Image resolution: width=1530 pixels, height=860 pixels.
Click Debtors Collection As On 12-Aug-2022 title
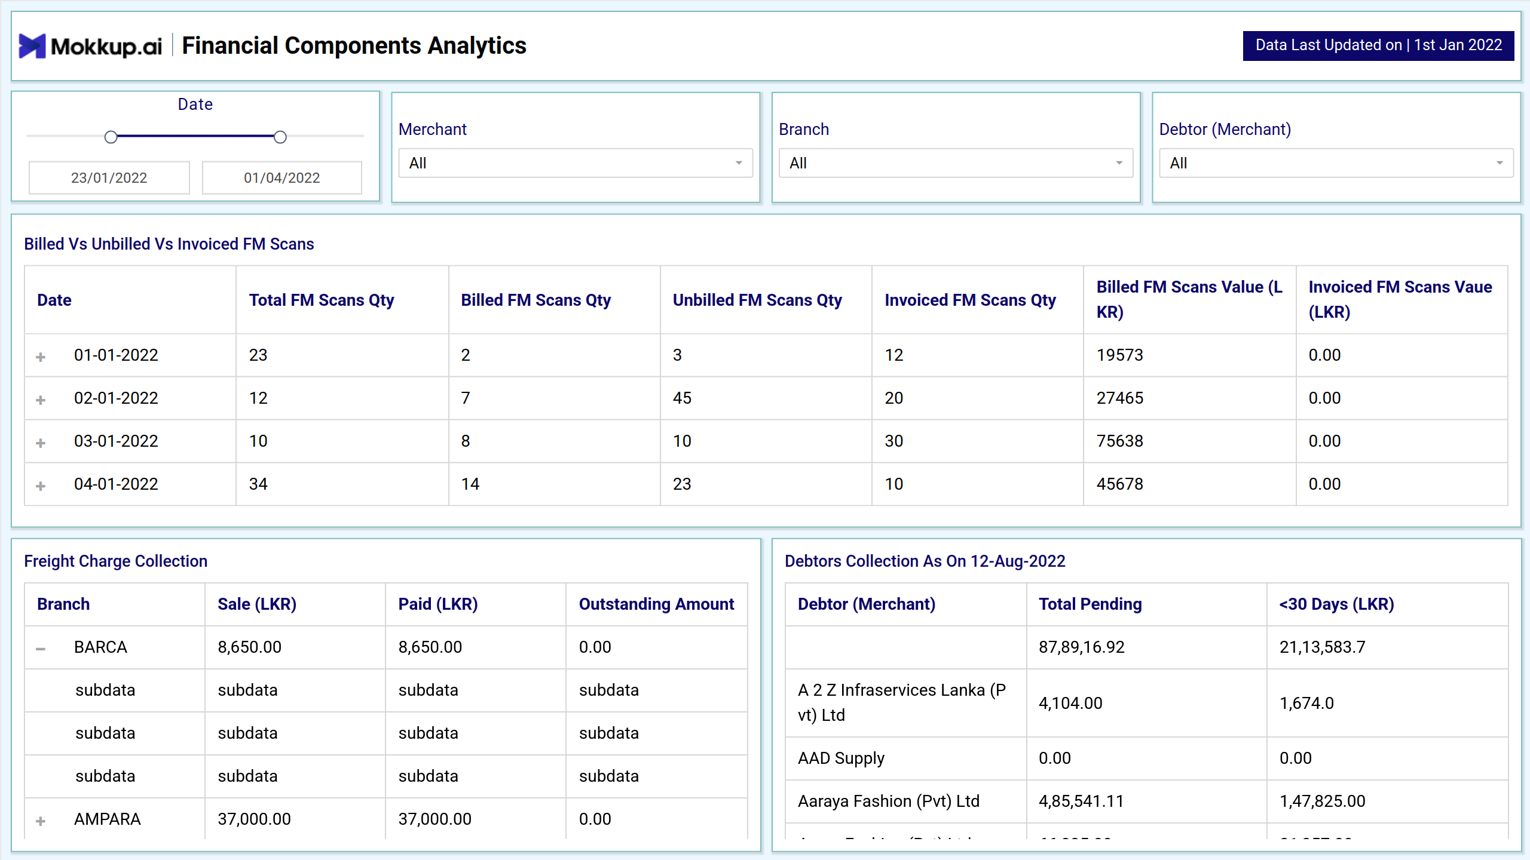click(x=925, y=561)
